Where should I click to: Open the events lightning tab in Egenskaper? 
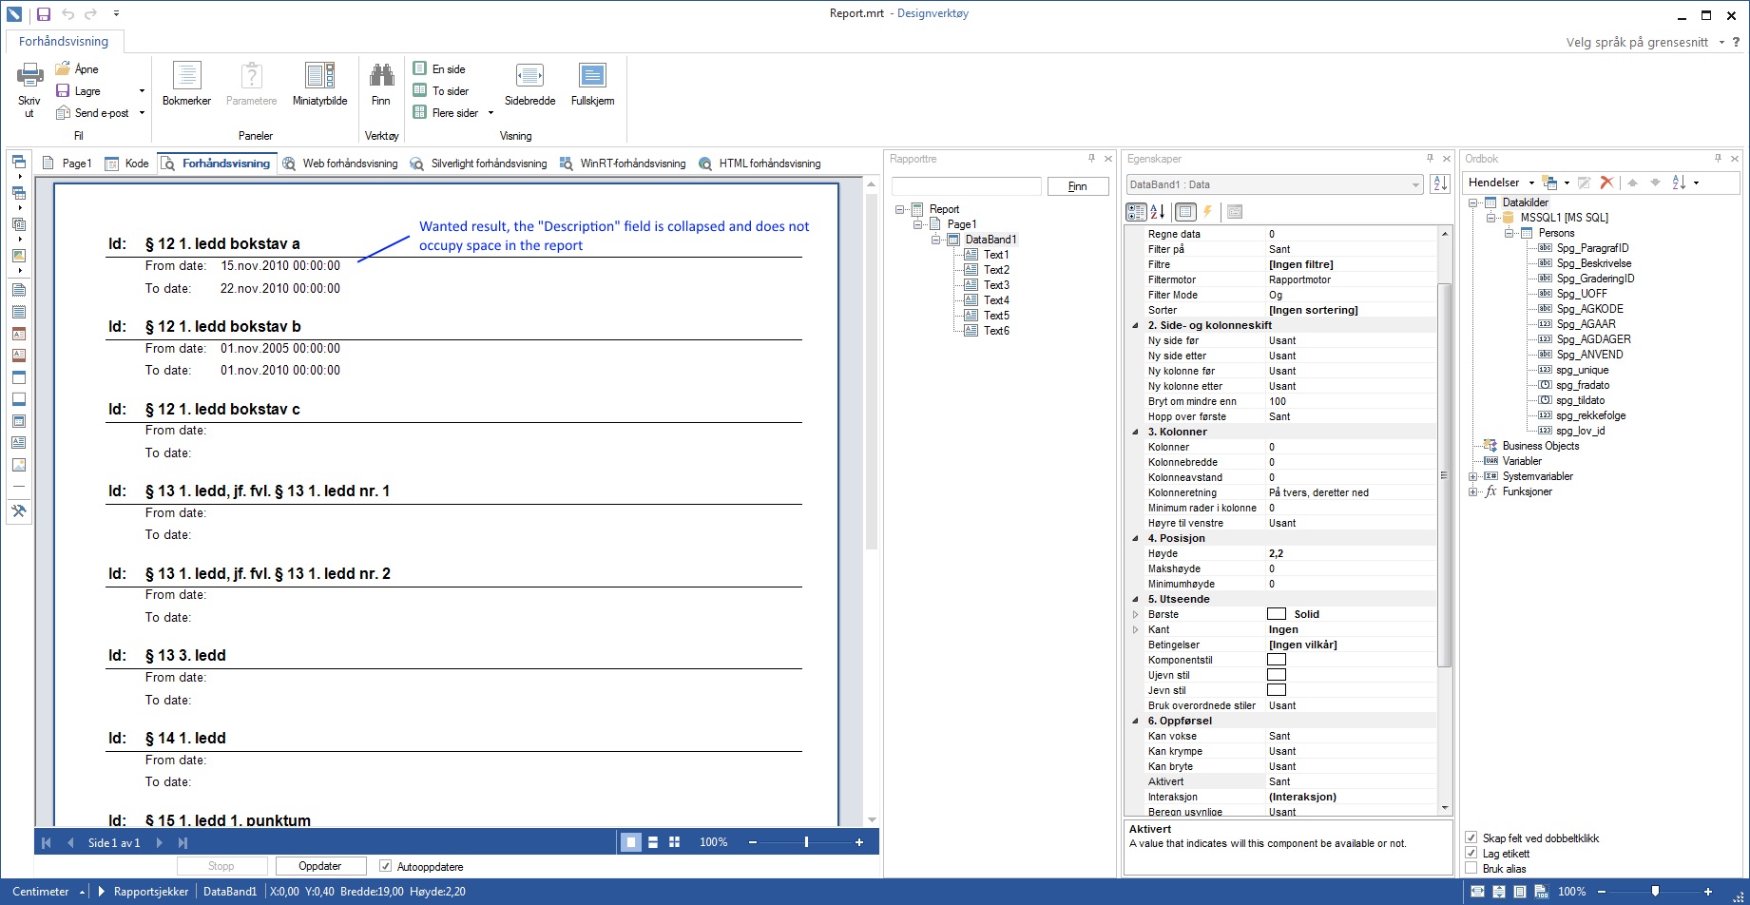click(x=1208, y=212)
